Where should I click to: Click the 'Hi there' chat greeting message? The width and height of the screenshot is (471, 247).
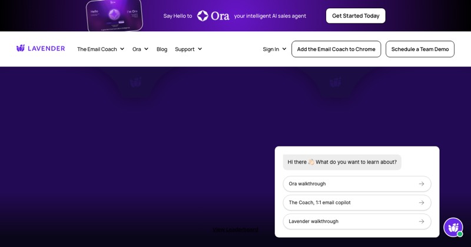coord(342,162)
